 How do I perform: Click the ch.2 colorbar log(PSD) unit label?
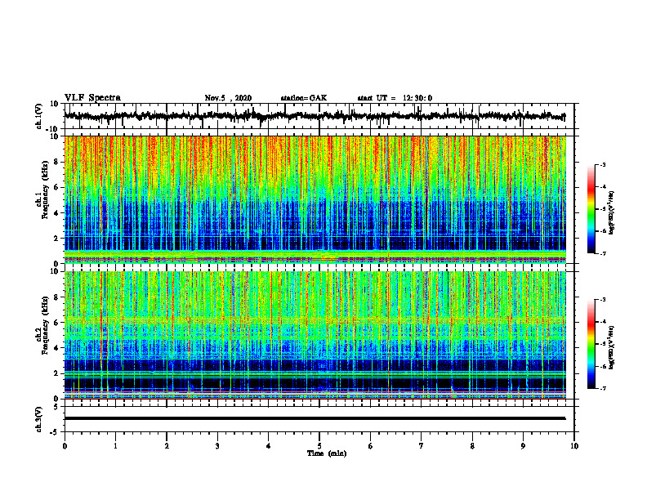[x=612, y=348]
